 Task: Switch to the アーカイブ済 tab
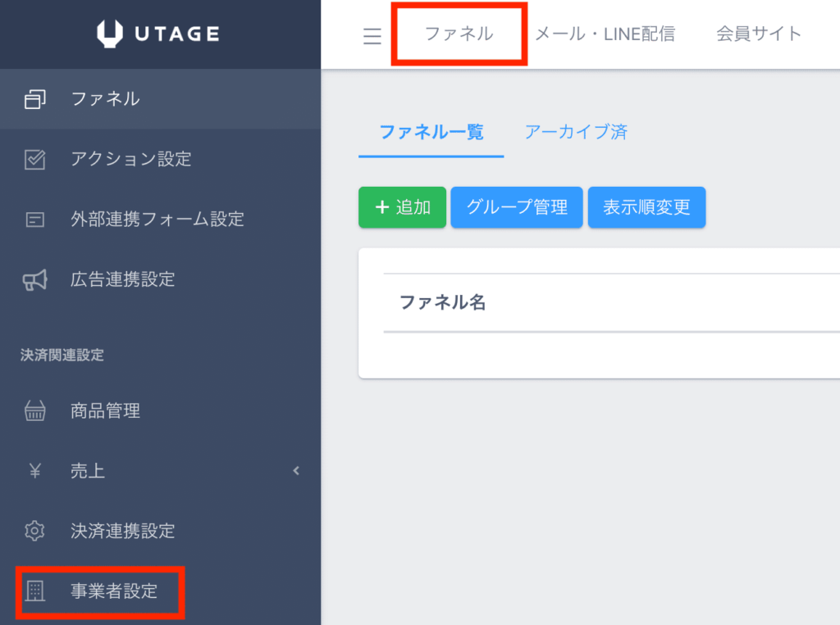pos(576,131)
